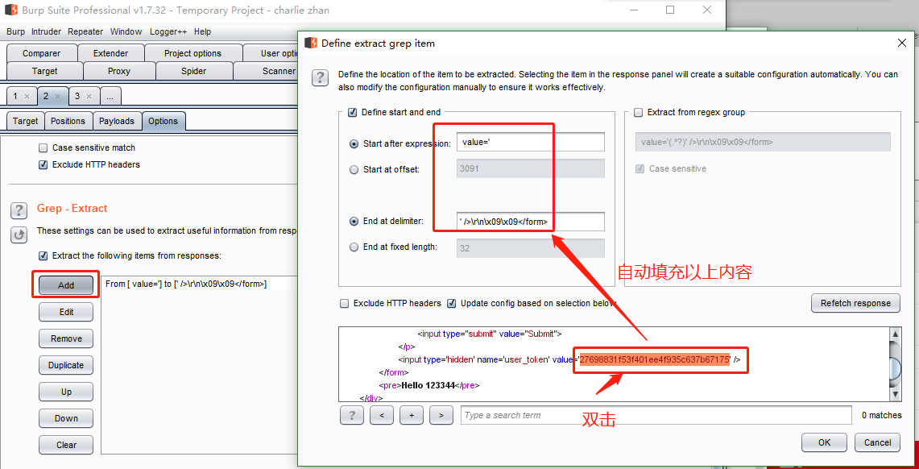Click the Burp Suite logo in title bar
Viewport: 919px width, 469px height.
point(10,10)
